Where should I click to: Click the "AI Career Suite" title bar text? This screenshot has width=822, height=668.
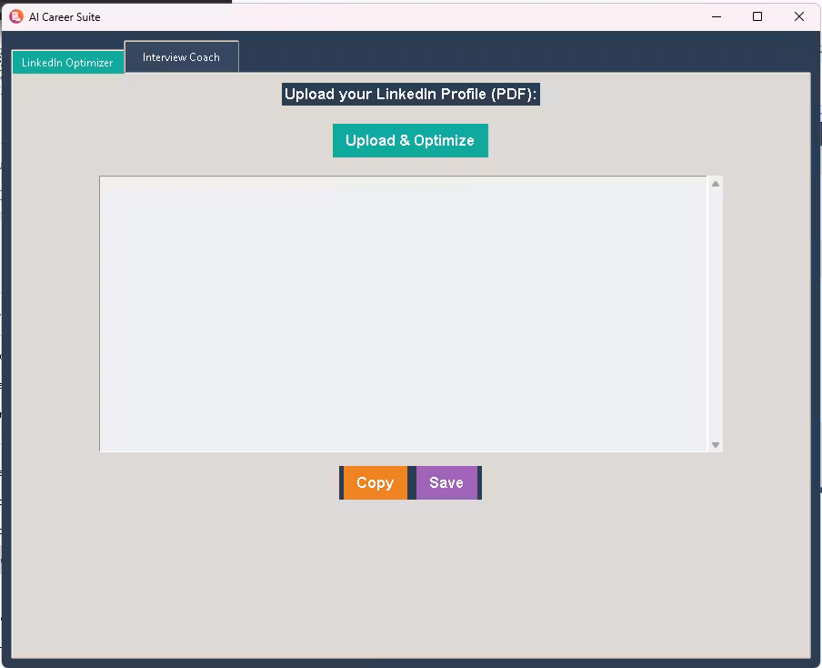click(65, 16)
